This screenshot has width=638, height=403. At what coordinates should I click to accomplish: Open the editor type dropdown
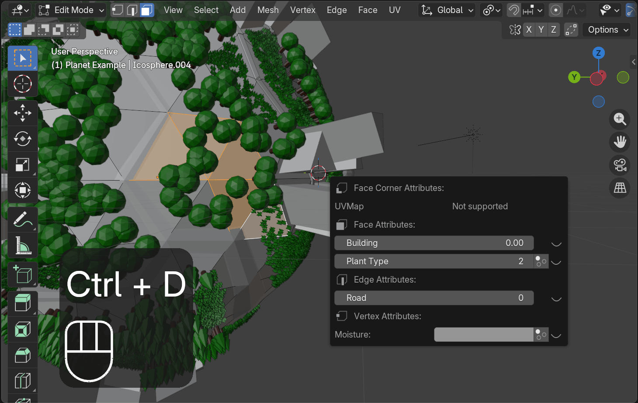20,10
